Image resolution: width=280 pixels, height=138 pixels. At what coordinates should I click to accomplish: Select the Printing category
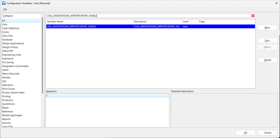[6, 96]
